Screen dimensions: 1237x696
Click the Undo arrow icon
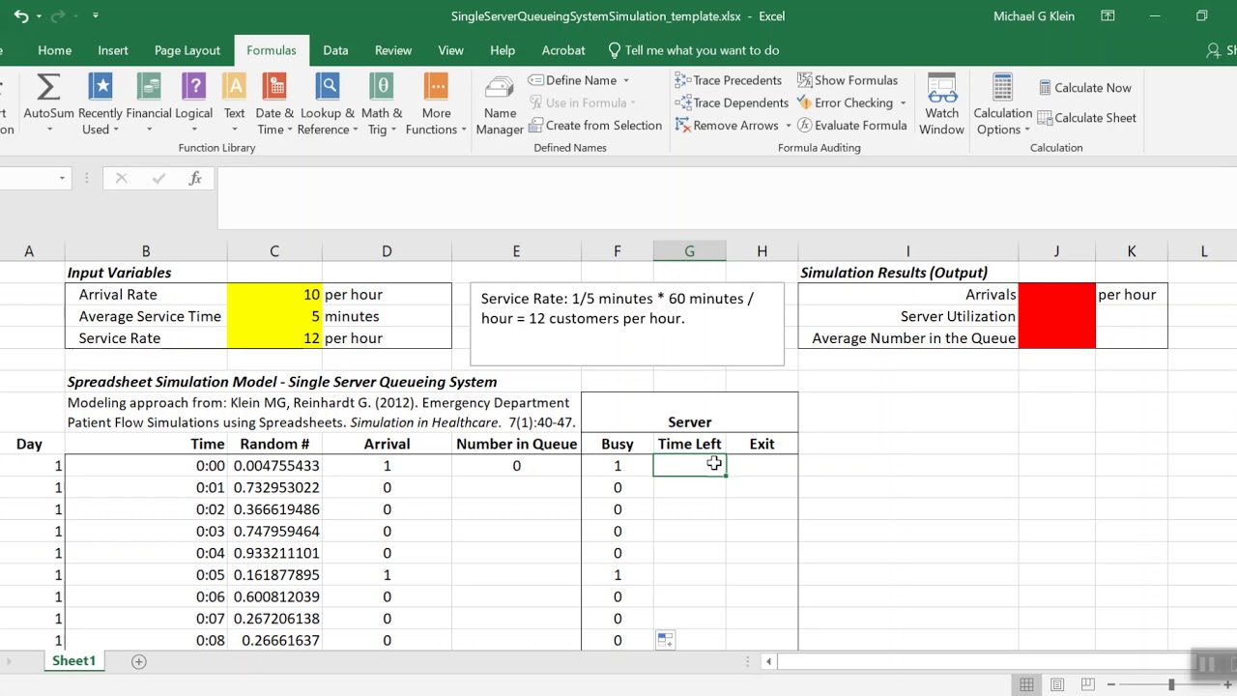tap(21, 16)
